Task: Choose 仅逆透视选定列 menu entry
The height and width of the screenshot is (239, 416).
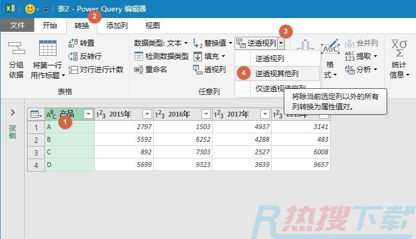Action: click(x=277, y=88)
